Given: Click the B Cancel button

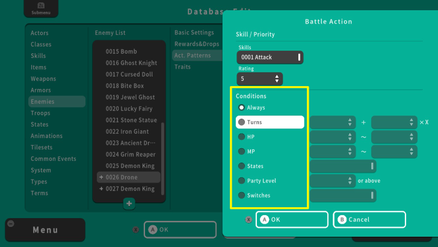Looking at the screenshot, I should [x=369, y=219].
